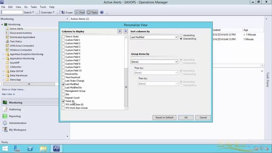Select Active Alerts view in the tree
The width and height of the screenshot is (272, 153).
(x=16, y=28)
